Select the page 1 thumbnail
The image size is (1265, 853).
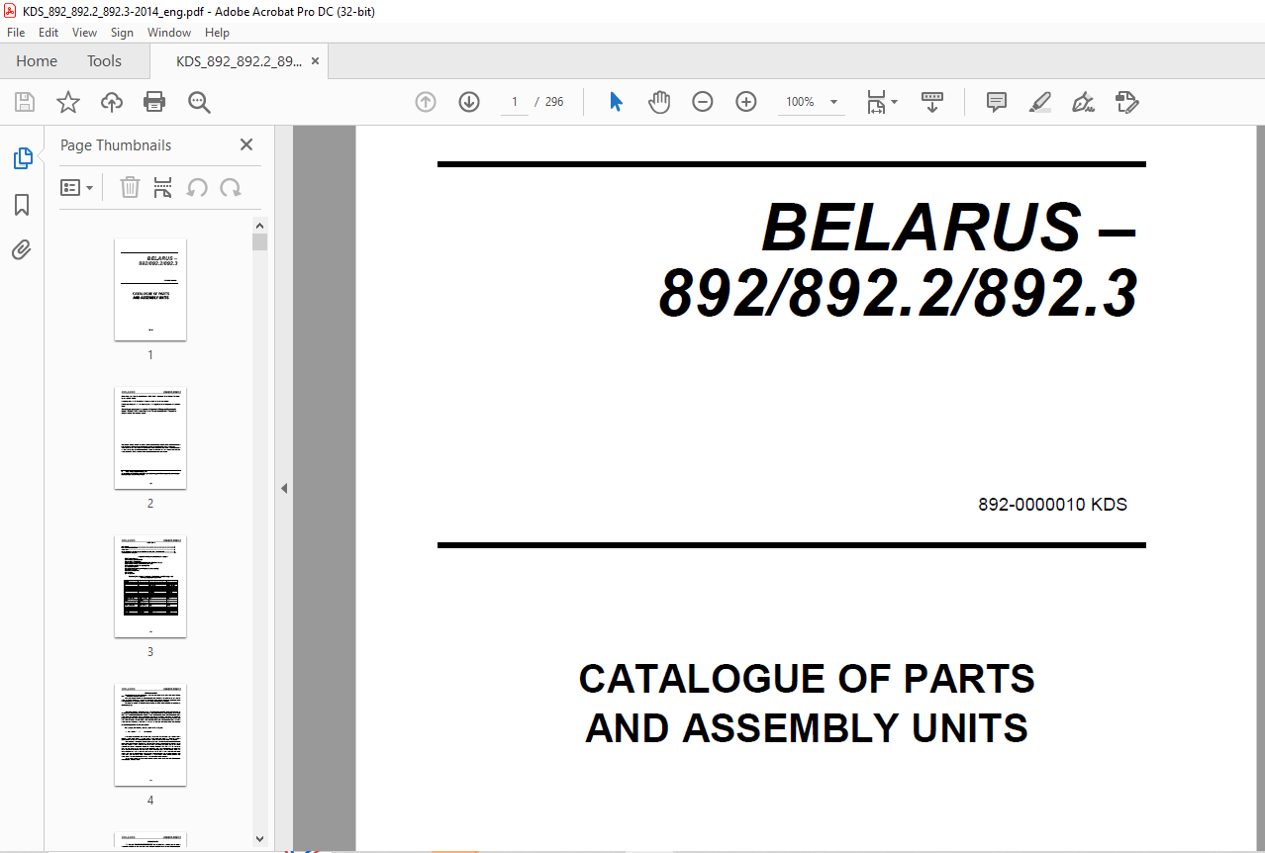(150, 289)
